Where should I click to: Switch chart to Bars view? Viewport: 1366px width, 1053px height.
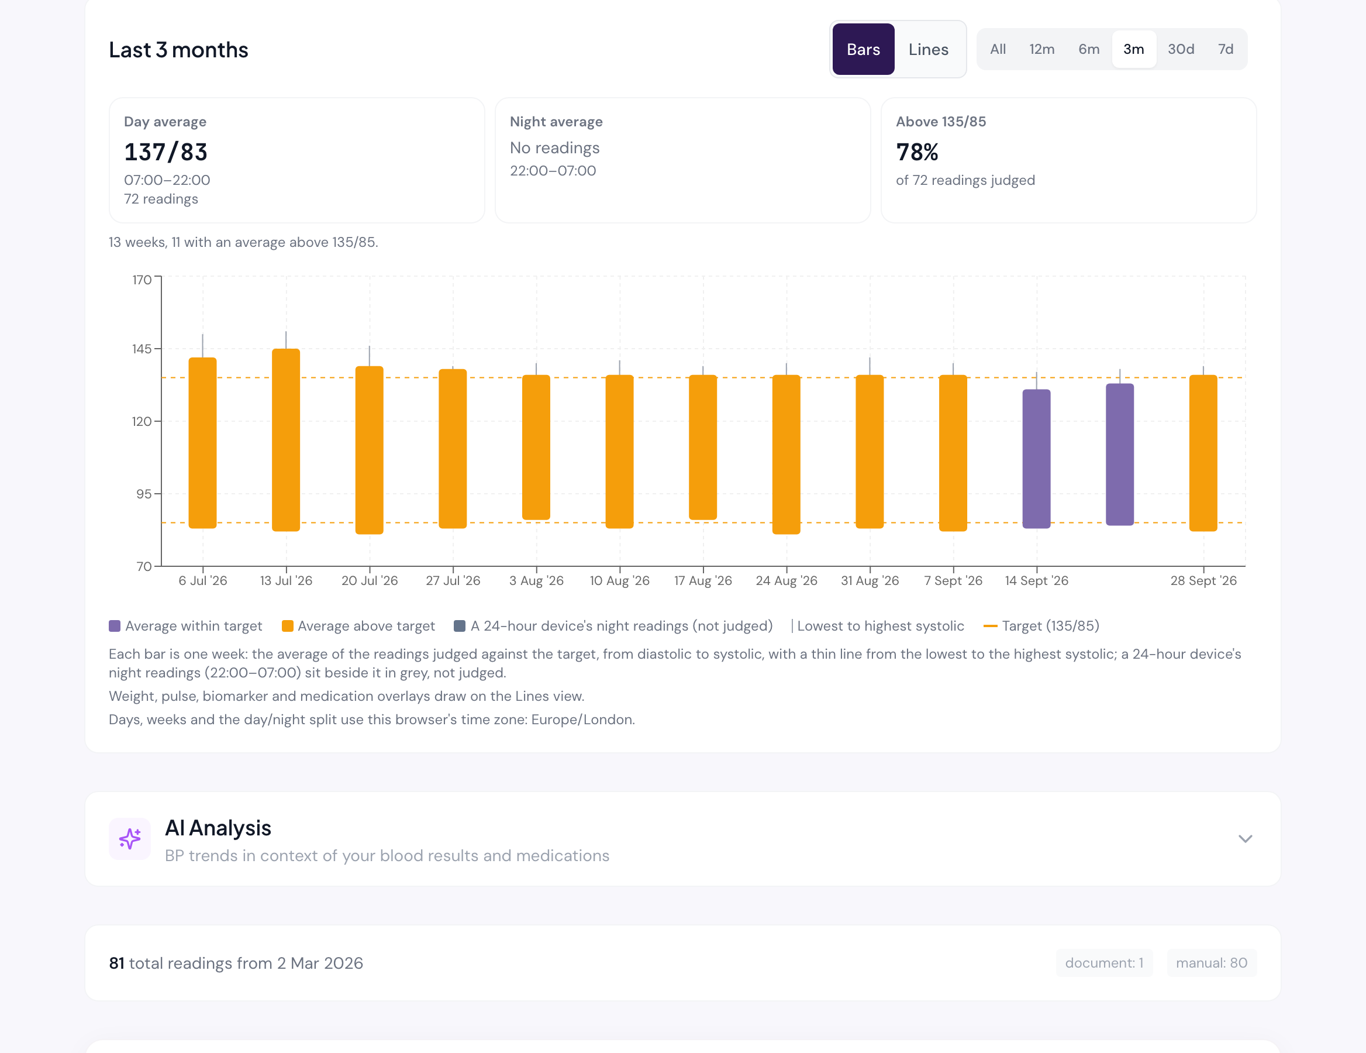(x=863, y=49)
